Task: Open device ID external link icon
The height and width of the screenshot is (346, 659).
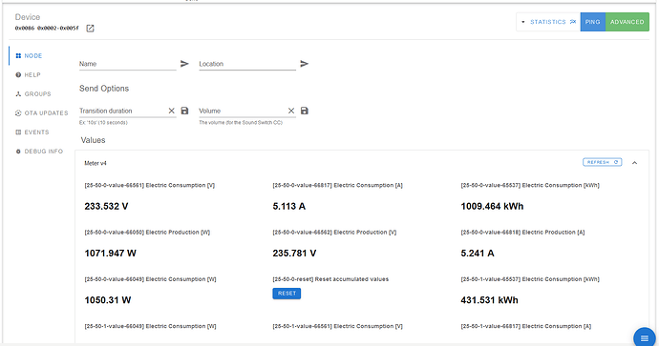Action: coord(90,28)
